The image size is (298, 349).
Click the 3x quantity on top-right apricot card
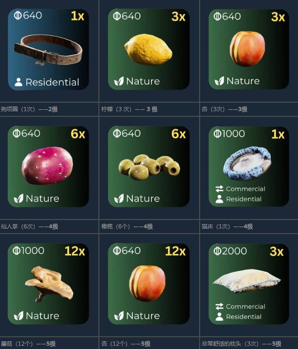pyautogui.click(x=278, y=16)
